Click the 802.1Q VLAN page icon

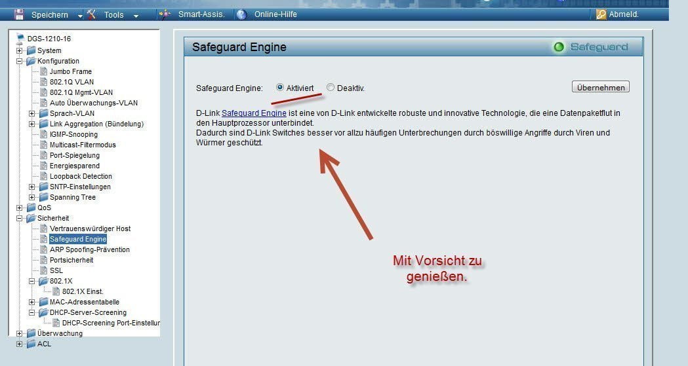pyautogui.click(x=43, y=82)
